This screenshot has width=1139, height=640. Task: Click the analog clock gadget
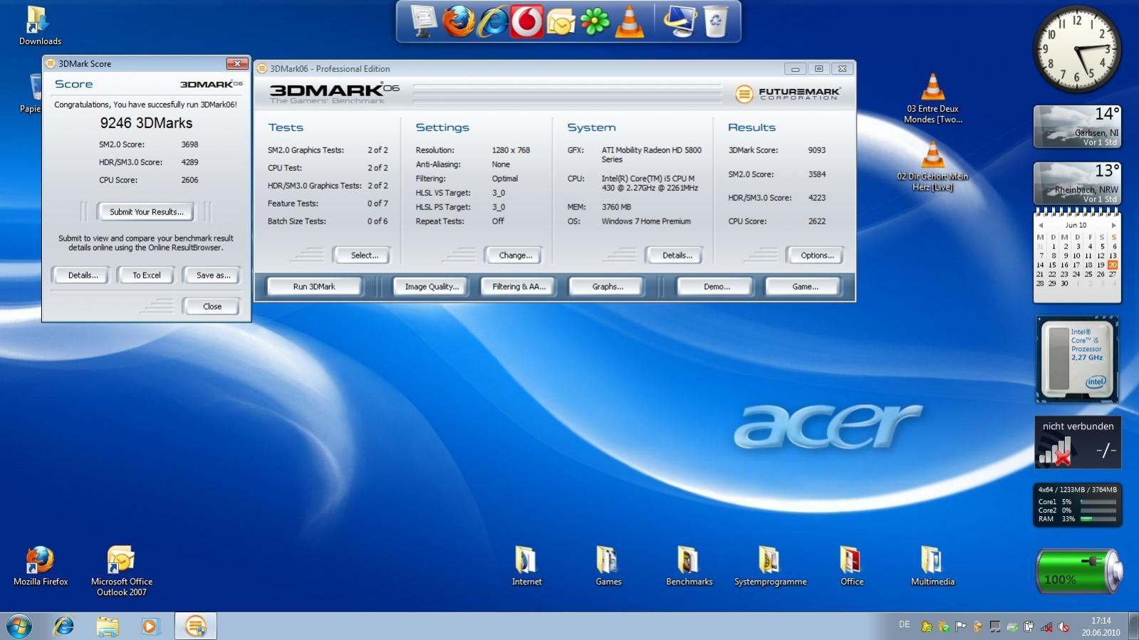click(x=1076, y=49)
